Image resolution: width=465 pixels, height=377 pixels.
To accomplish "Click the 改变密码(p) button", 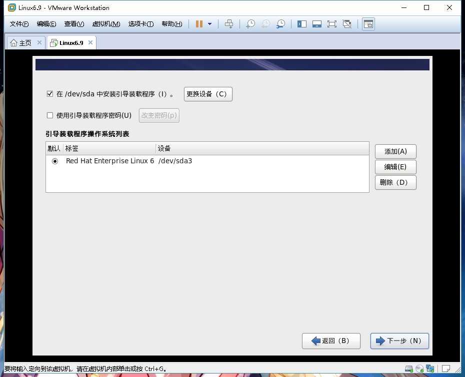I will point(159,115).
